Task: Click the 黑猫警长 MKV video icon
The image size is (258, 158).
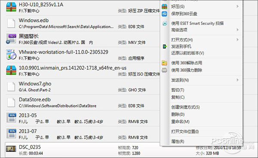Action: point(11,39)
